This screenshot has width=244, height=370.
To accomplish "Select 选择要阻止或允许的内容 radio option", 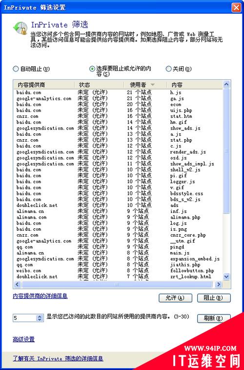I will (x=92, y=69).
